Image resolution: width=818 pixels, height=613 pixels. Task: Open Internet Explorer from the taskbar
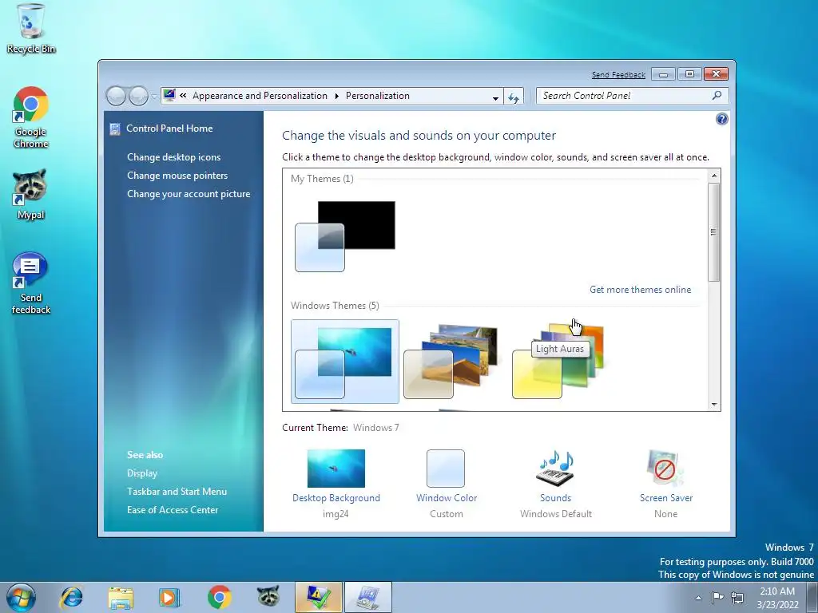[71, 597]
